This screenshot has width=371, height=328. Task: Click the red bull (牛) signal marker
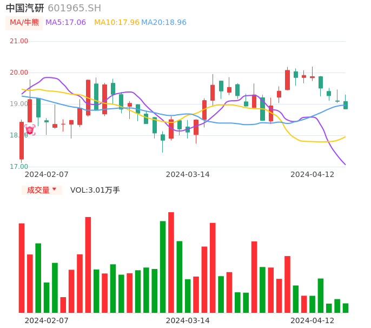30,130
